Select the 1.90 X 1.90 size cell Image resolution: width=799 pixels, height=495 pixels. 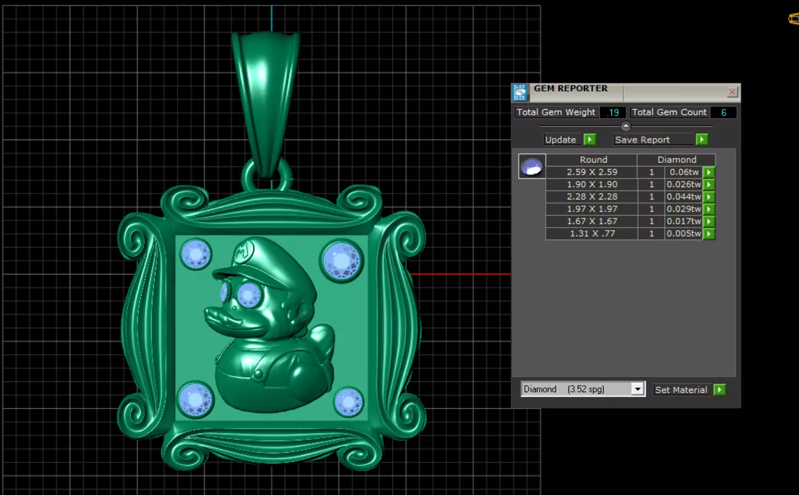[x=591, y=184]
